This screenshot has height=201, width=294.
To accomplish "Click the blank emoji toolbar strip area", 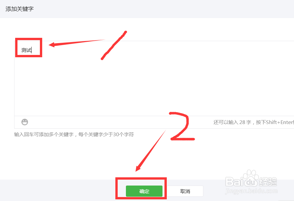I will click(x=120, y=122).
